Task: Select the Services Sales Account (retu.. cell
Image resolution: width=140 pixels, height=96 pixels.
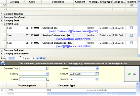Action: point(58,35)
